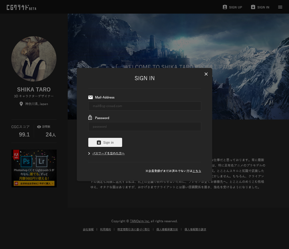
Task: Open the TANOsim Inc. link in footer
Action: tap(140, 221)
